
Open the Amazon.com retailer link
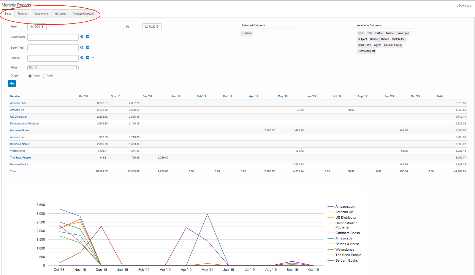coord(18,103)
